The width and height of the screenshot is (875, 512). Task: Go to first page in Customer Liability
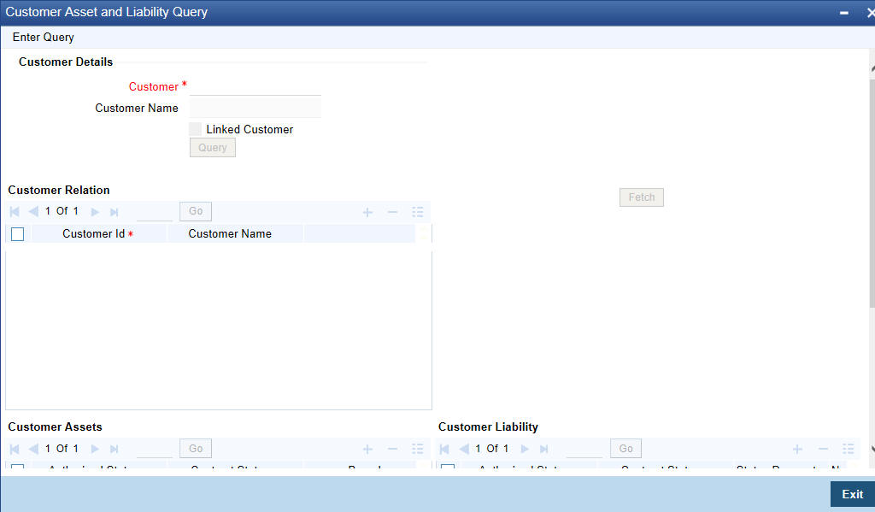pyautogui.click(x=444, y=449)
